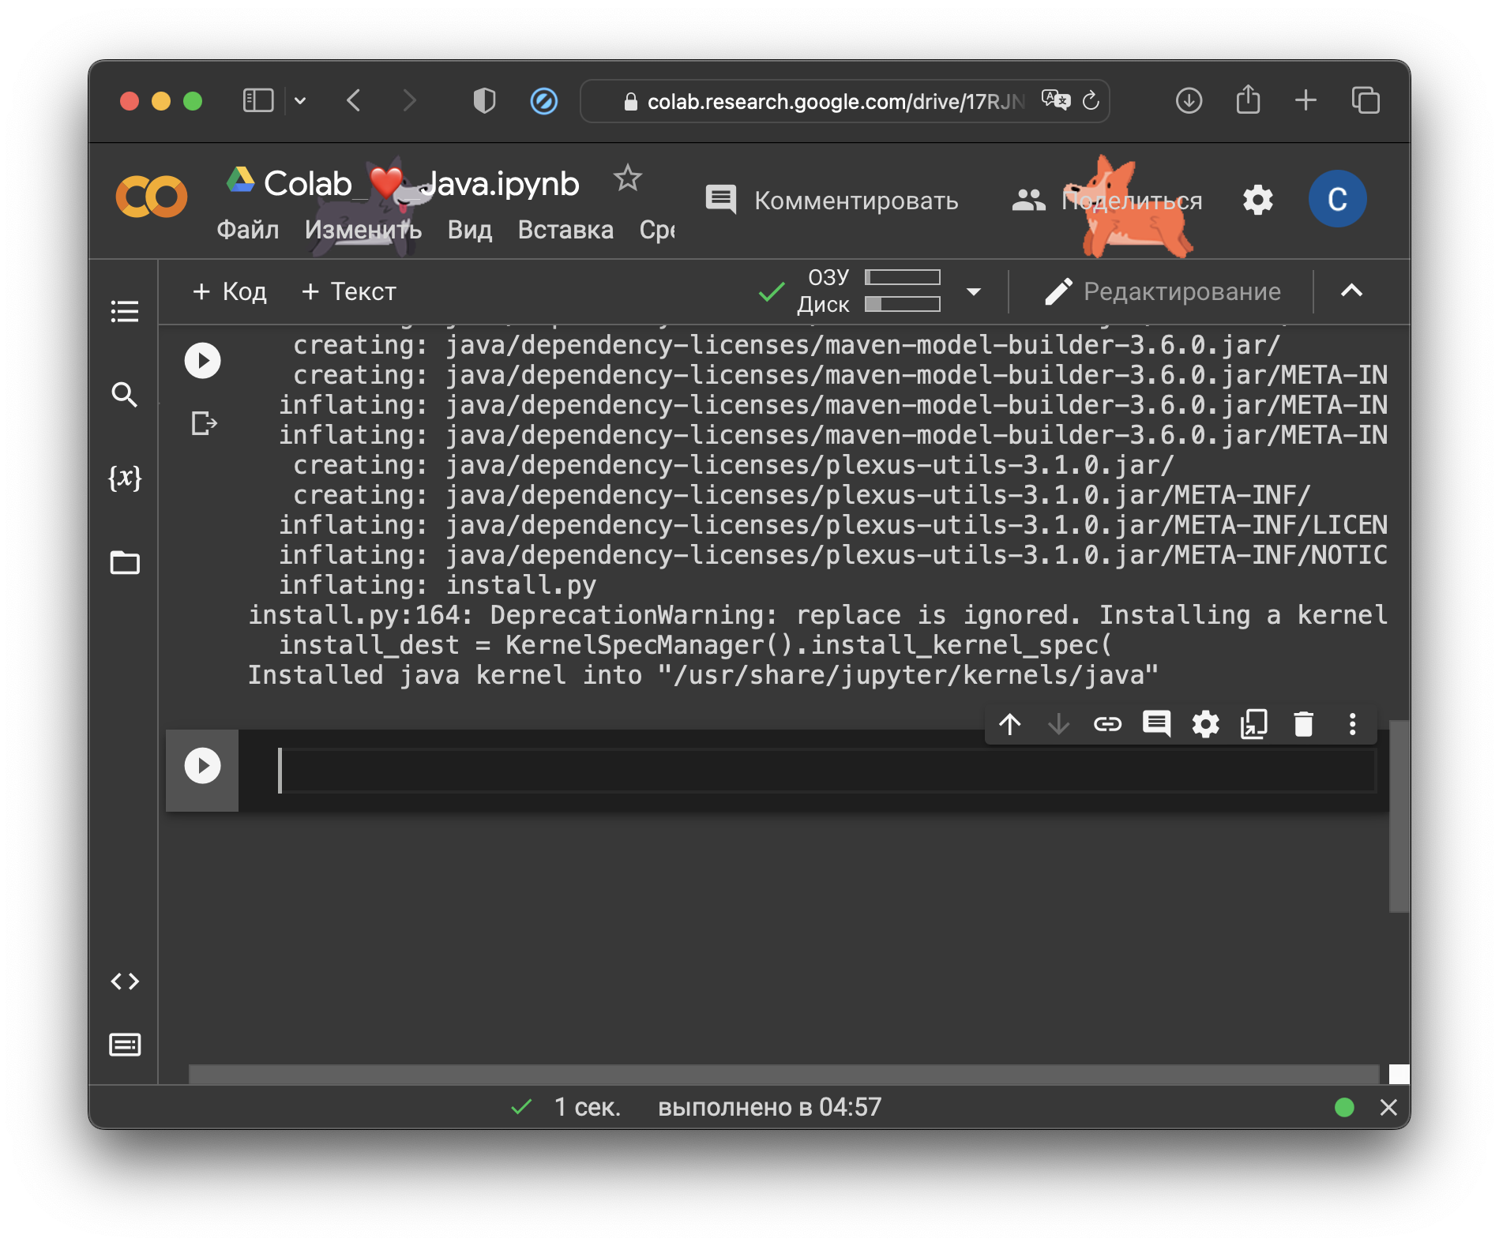Reload the Colab page
The width and height of the screenshot is (1499, 1246).
pos(1091,100)
